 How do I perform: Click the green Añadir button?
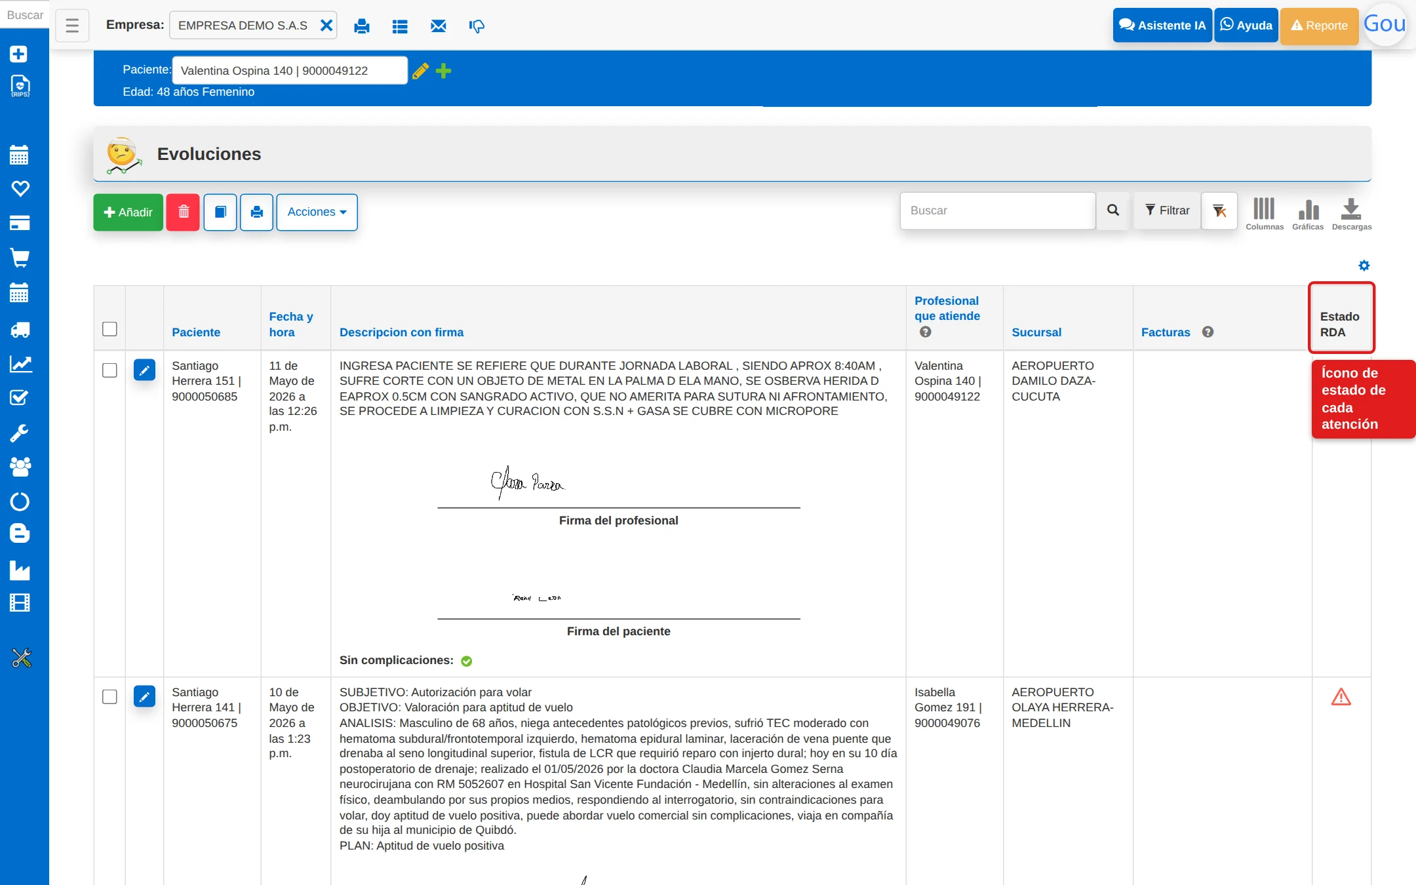[128, 212]
